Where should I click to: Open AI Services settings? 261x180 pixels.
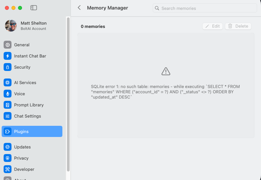pos(32,82)
